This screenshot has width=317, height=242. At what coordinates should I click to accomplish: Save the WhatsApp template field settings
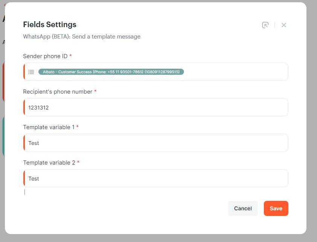(276, 208)
